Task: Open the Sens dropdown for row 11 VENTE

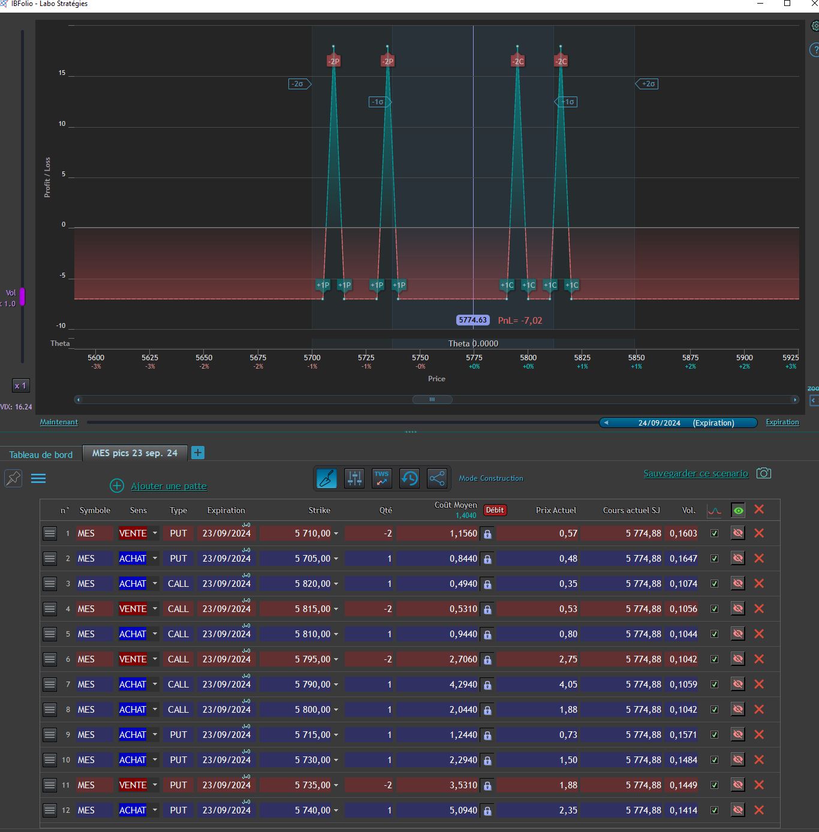Action: pos(155,785)
